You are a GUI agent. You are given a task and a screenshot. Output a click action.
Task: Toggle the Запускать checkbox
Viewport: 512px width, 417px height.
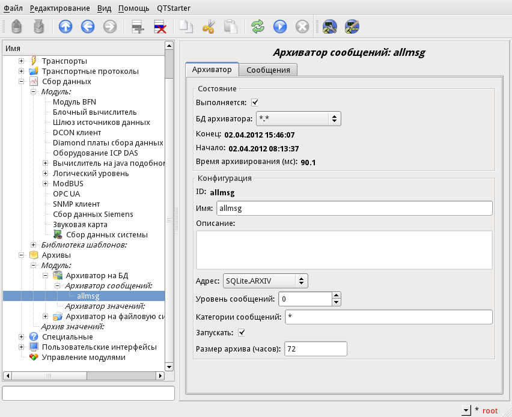[x=242, y=332]
